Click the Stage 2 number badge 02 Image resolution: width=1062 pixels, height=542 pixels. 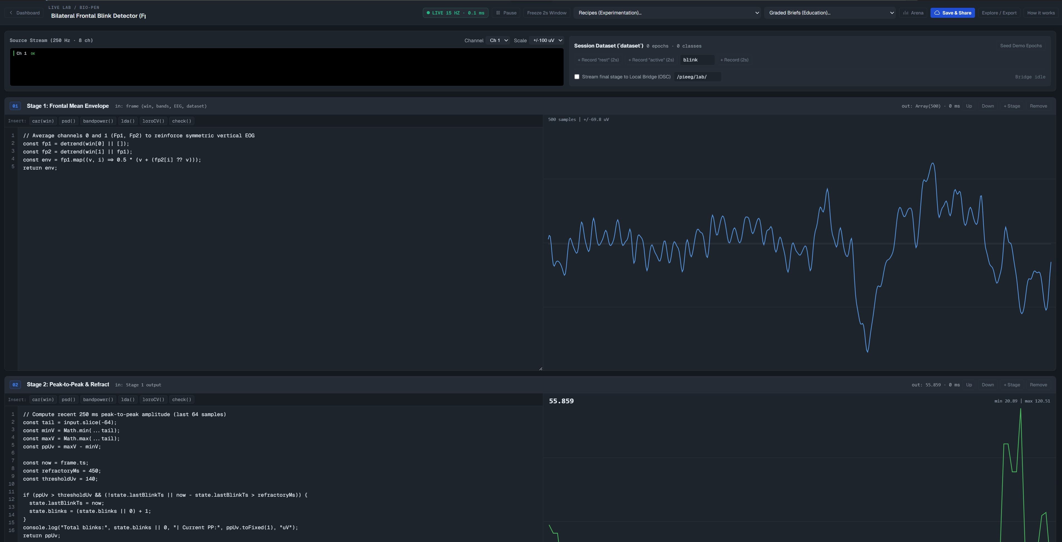click(x=15, y=385)
